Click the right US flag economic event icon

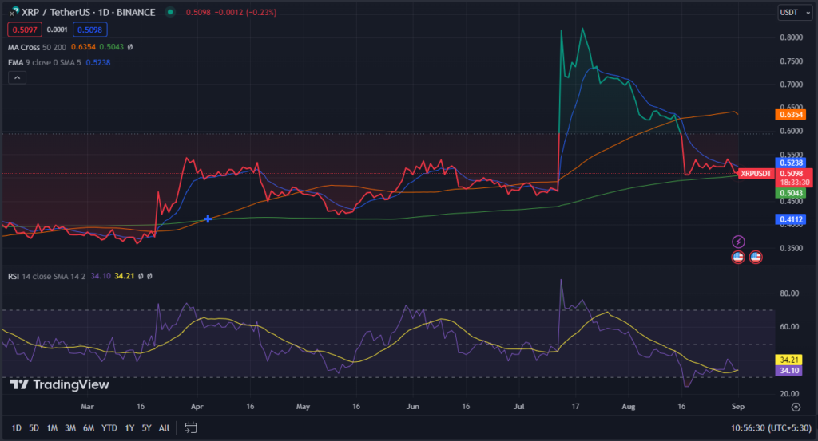pyautogui.click(x=756, y=257)
